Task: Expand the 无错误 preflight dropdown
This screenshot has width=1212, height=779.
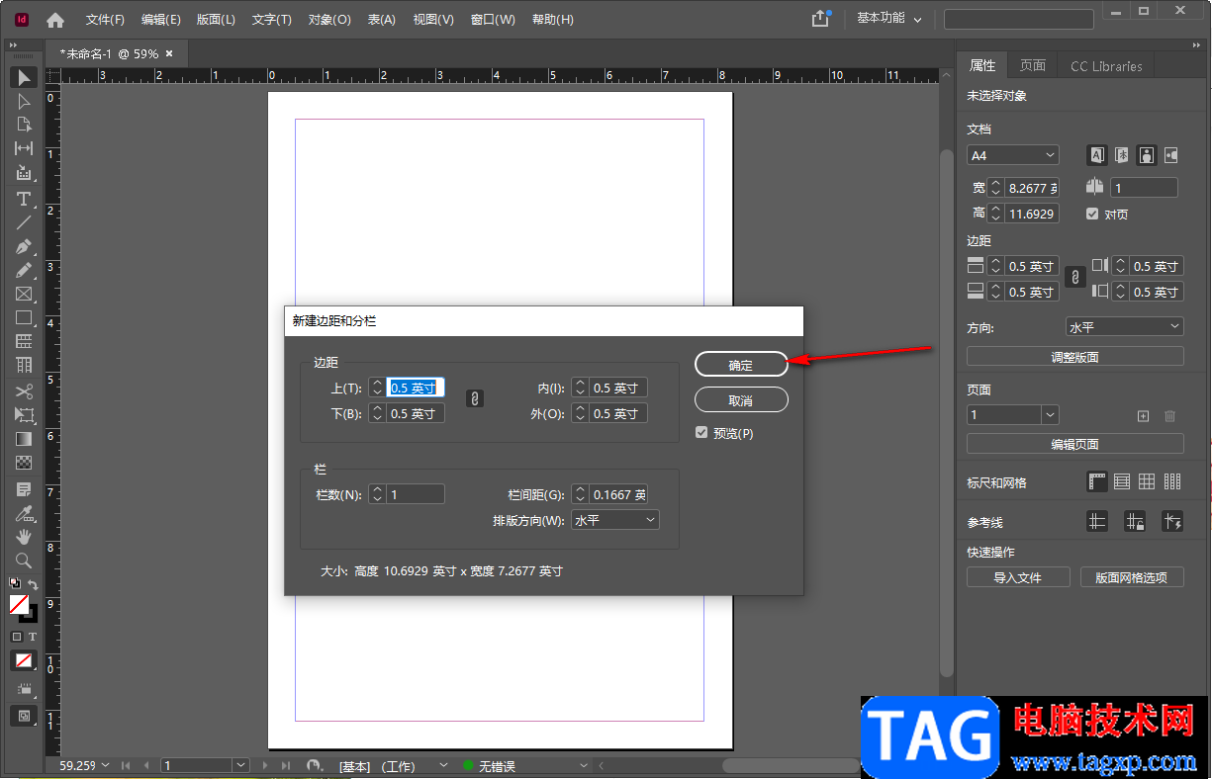Action: 583,766
